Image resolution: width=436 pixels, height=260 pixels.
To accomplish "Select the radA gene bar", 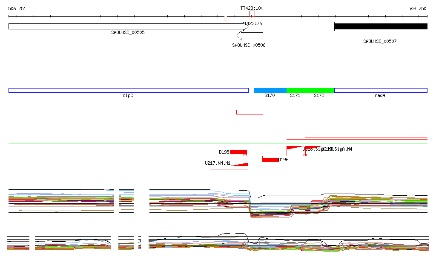I will point(381,90).
